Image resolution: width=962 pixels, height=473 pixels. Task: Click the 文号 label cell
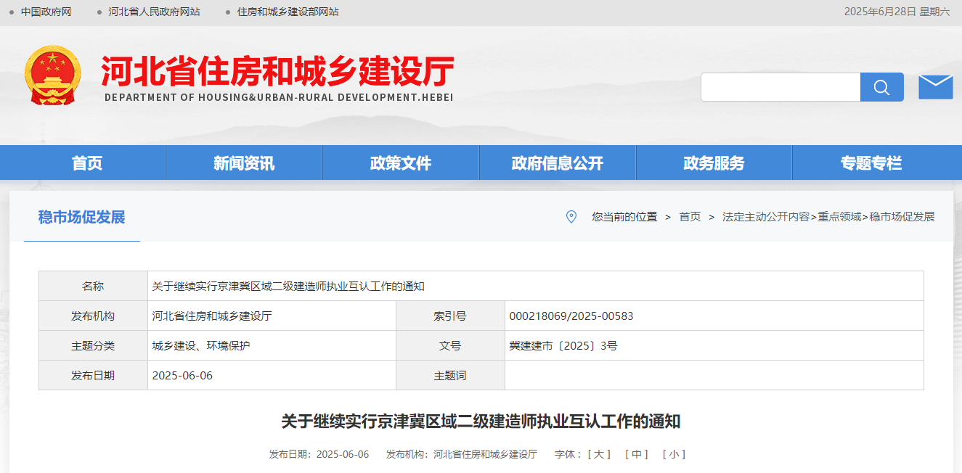point(450,346)
